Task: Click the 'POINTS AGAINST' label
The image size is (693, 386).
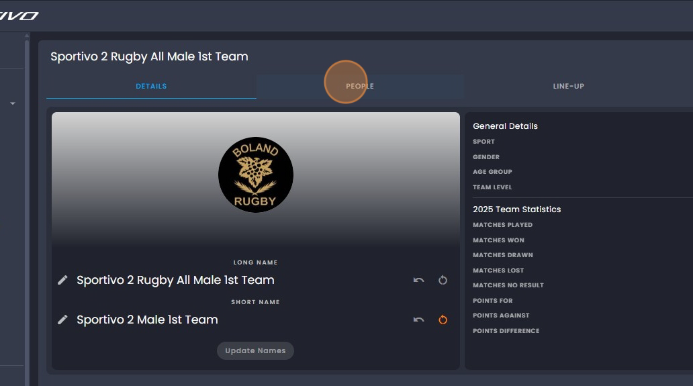Action: pos(501,316)
